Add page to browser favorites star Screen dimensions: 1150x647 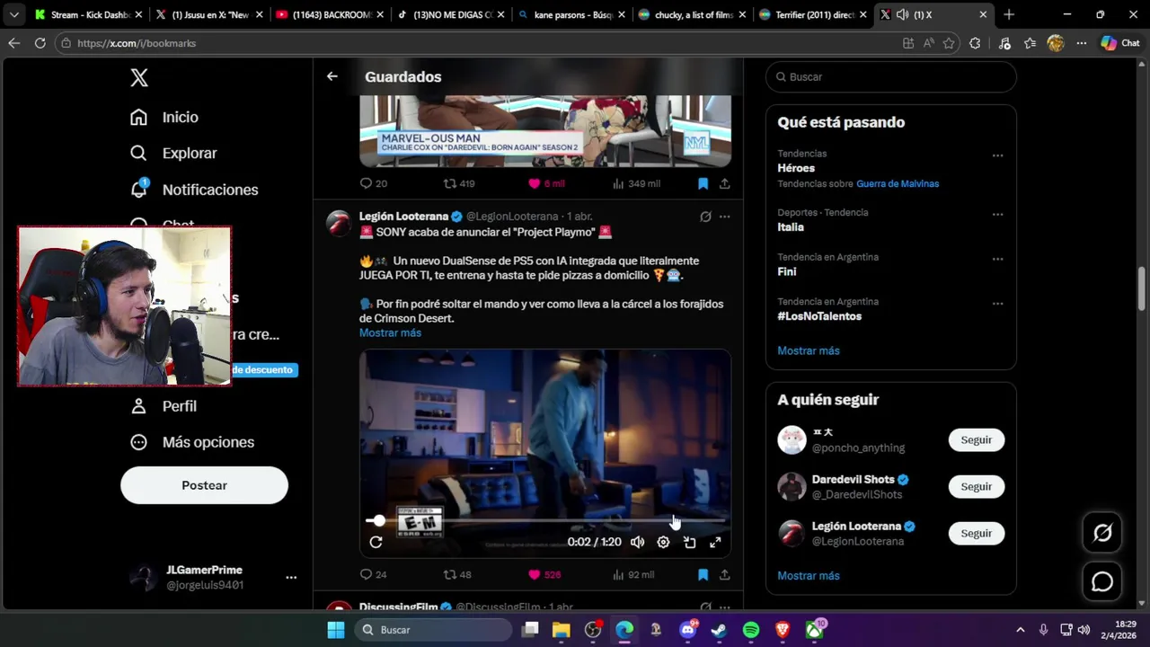(x=949, y=43)
